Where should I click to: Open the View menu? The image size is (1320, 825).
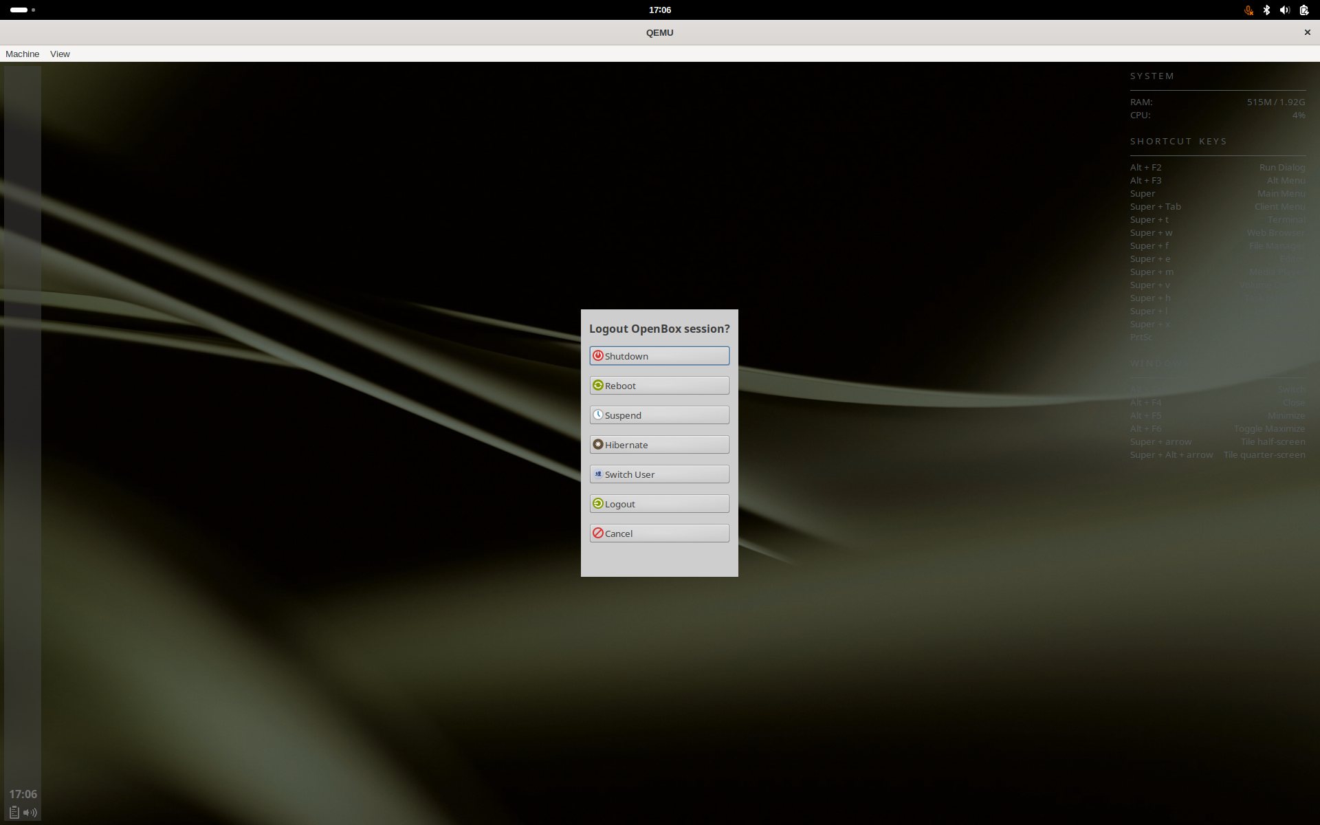tap(60, 54)
